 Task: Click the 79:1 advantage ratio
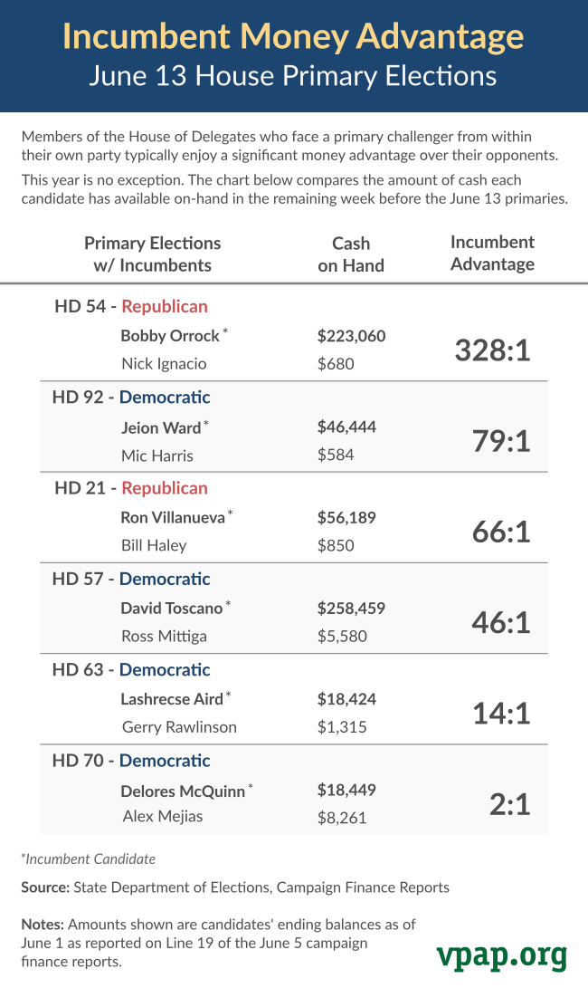pyautogui.click(x=501, y=441)
